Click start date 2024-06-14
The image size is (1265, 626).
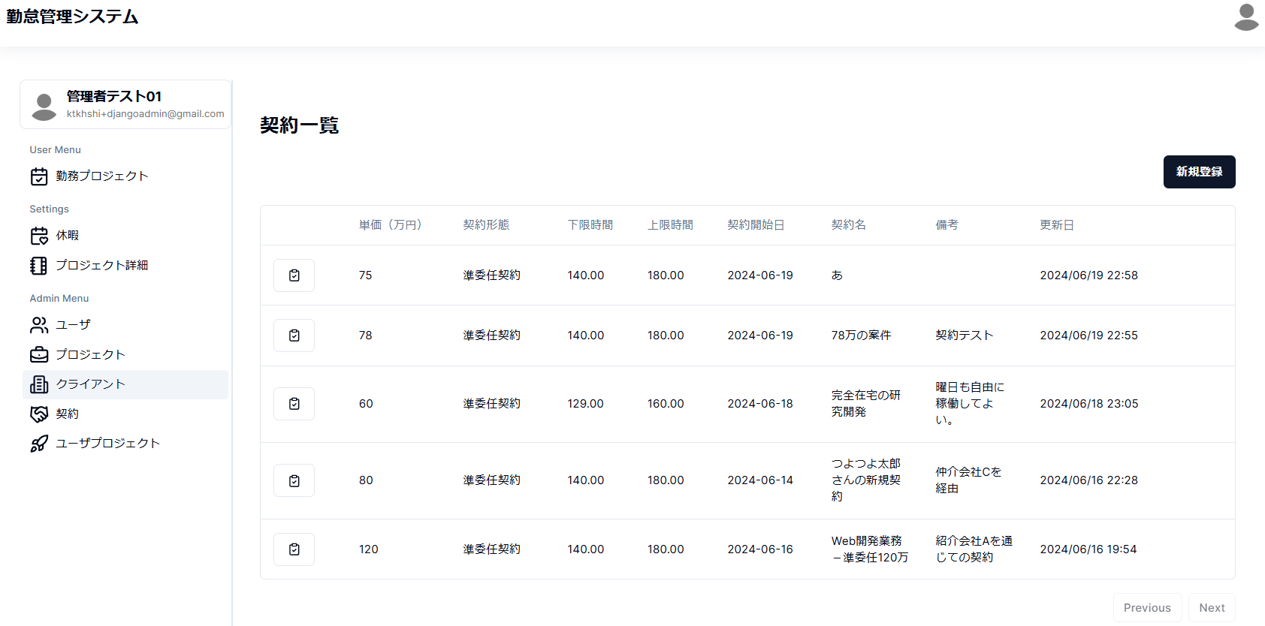[x=760, y=480]
